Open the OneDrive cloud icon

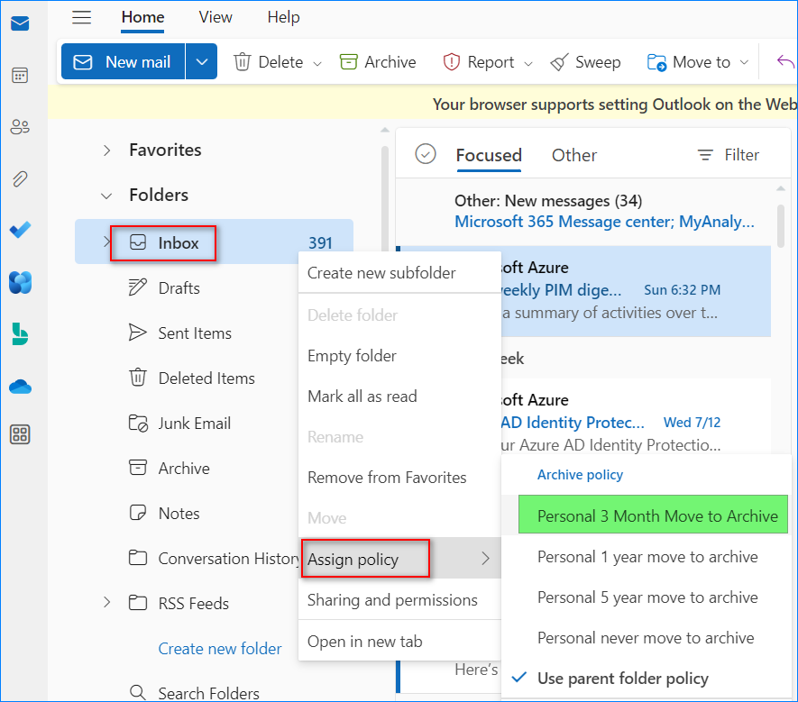pyautogui.click(x=20, y=387)
